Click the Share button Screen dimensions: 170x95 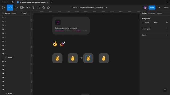click(152, 8)
